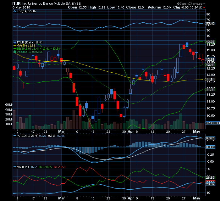Click the yellow 11.81 moving average tag
The image size is (220, 201).
[210, 80]
